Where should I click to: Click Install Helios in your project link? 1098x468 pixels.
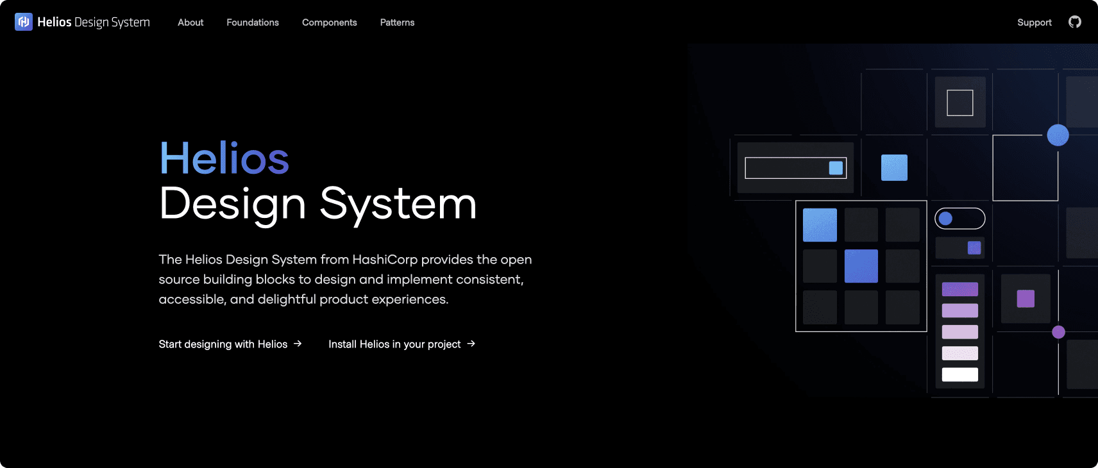394,344
